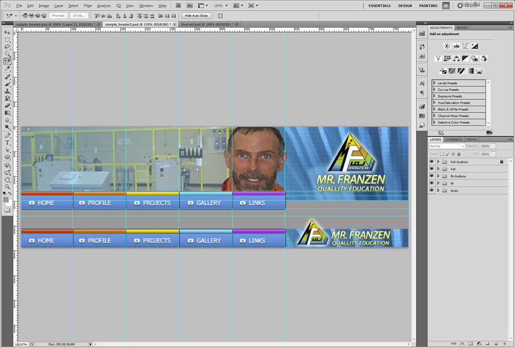Choose the Clone Stamp tool
Viewport: 515px width, 348px height.
tap(7, 91)
